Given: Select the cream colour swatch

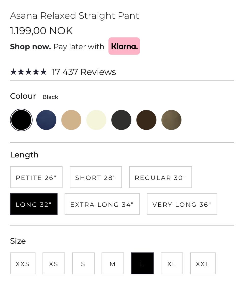Looking at the screenshot, I should pyautogui.click(x=96, y=120).
